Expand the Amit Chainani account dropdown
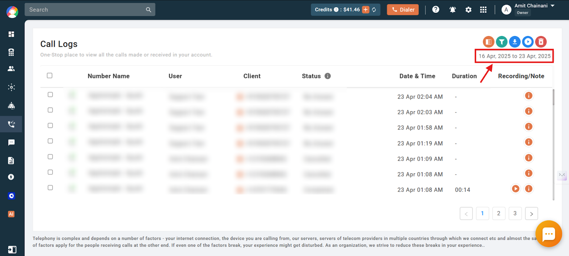This screenshot has width=569, height=256. 552,6
